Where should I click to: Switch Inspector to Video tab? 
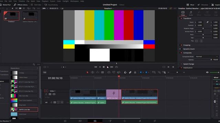click(183, 13)
